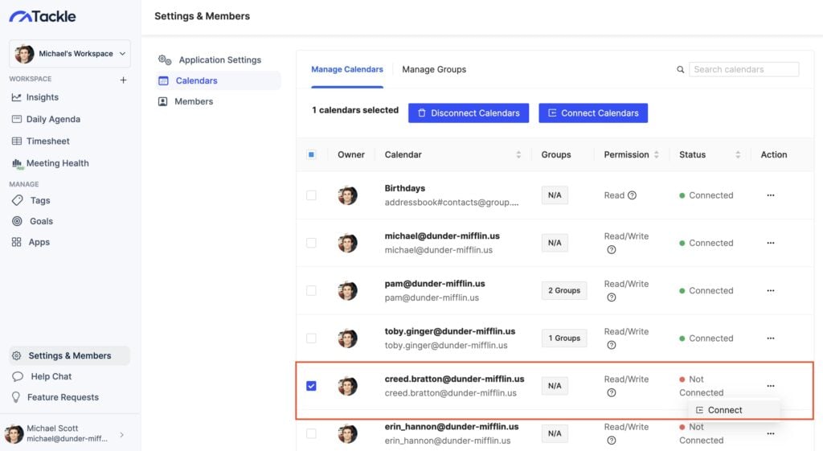This screenshot has height=451, width=823.
Task: Click the Calendars calendar icon
Action: (164, 80)
